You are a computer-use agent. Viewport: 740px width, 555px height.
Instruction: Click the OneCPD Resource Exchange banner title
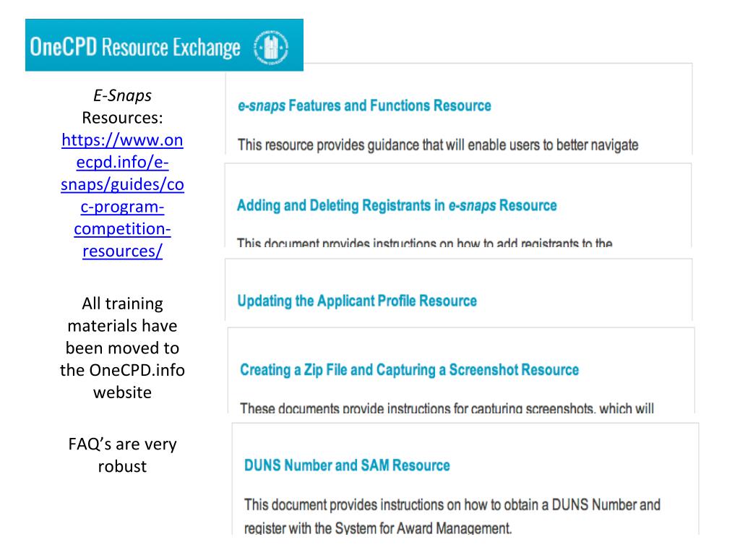pyautogui.click(x=135, y=47)
